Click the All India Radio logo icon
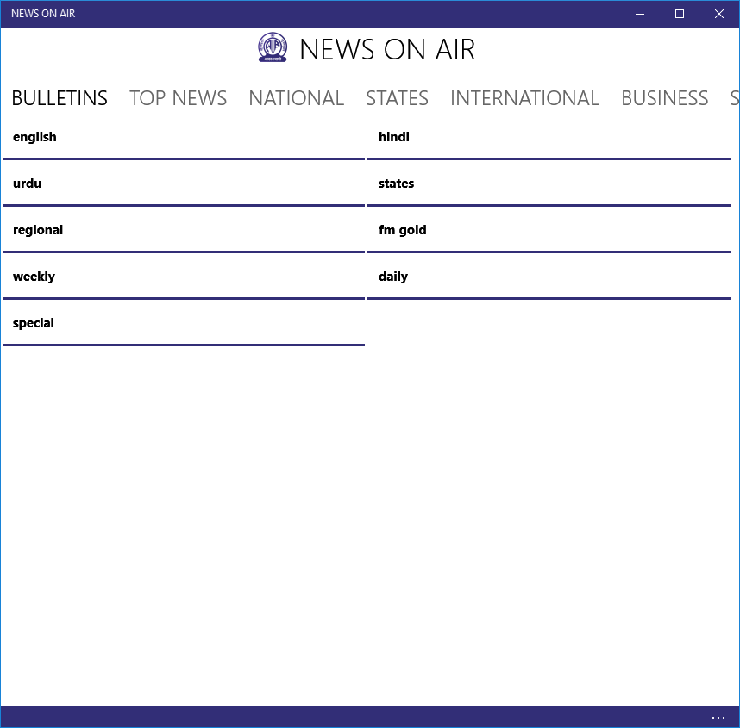Screen dimensions: 740x728 pyautogui.click(x=273, y=47)
